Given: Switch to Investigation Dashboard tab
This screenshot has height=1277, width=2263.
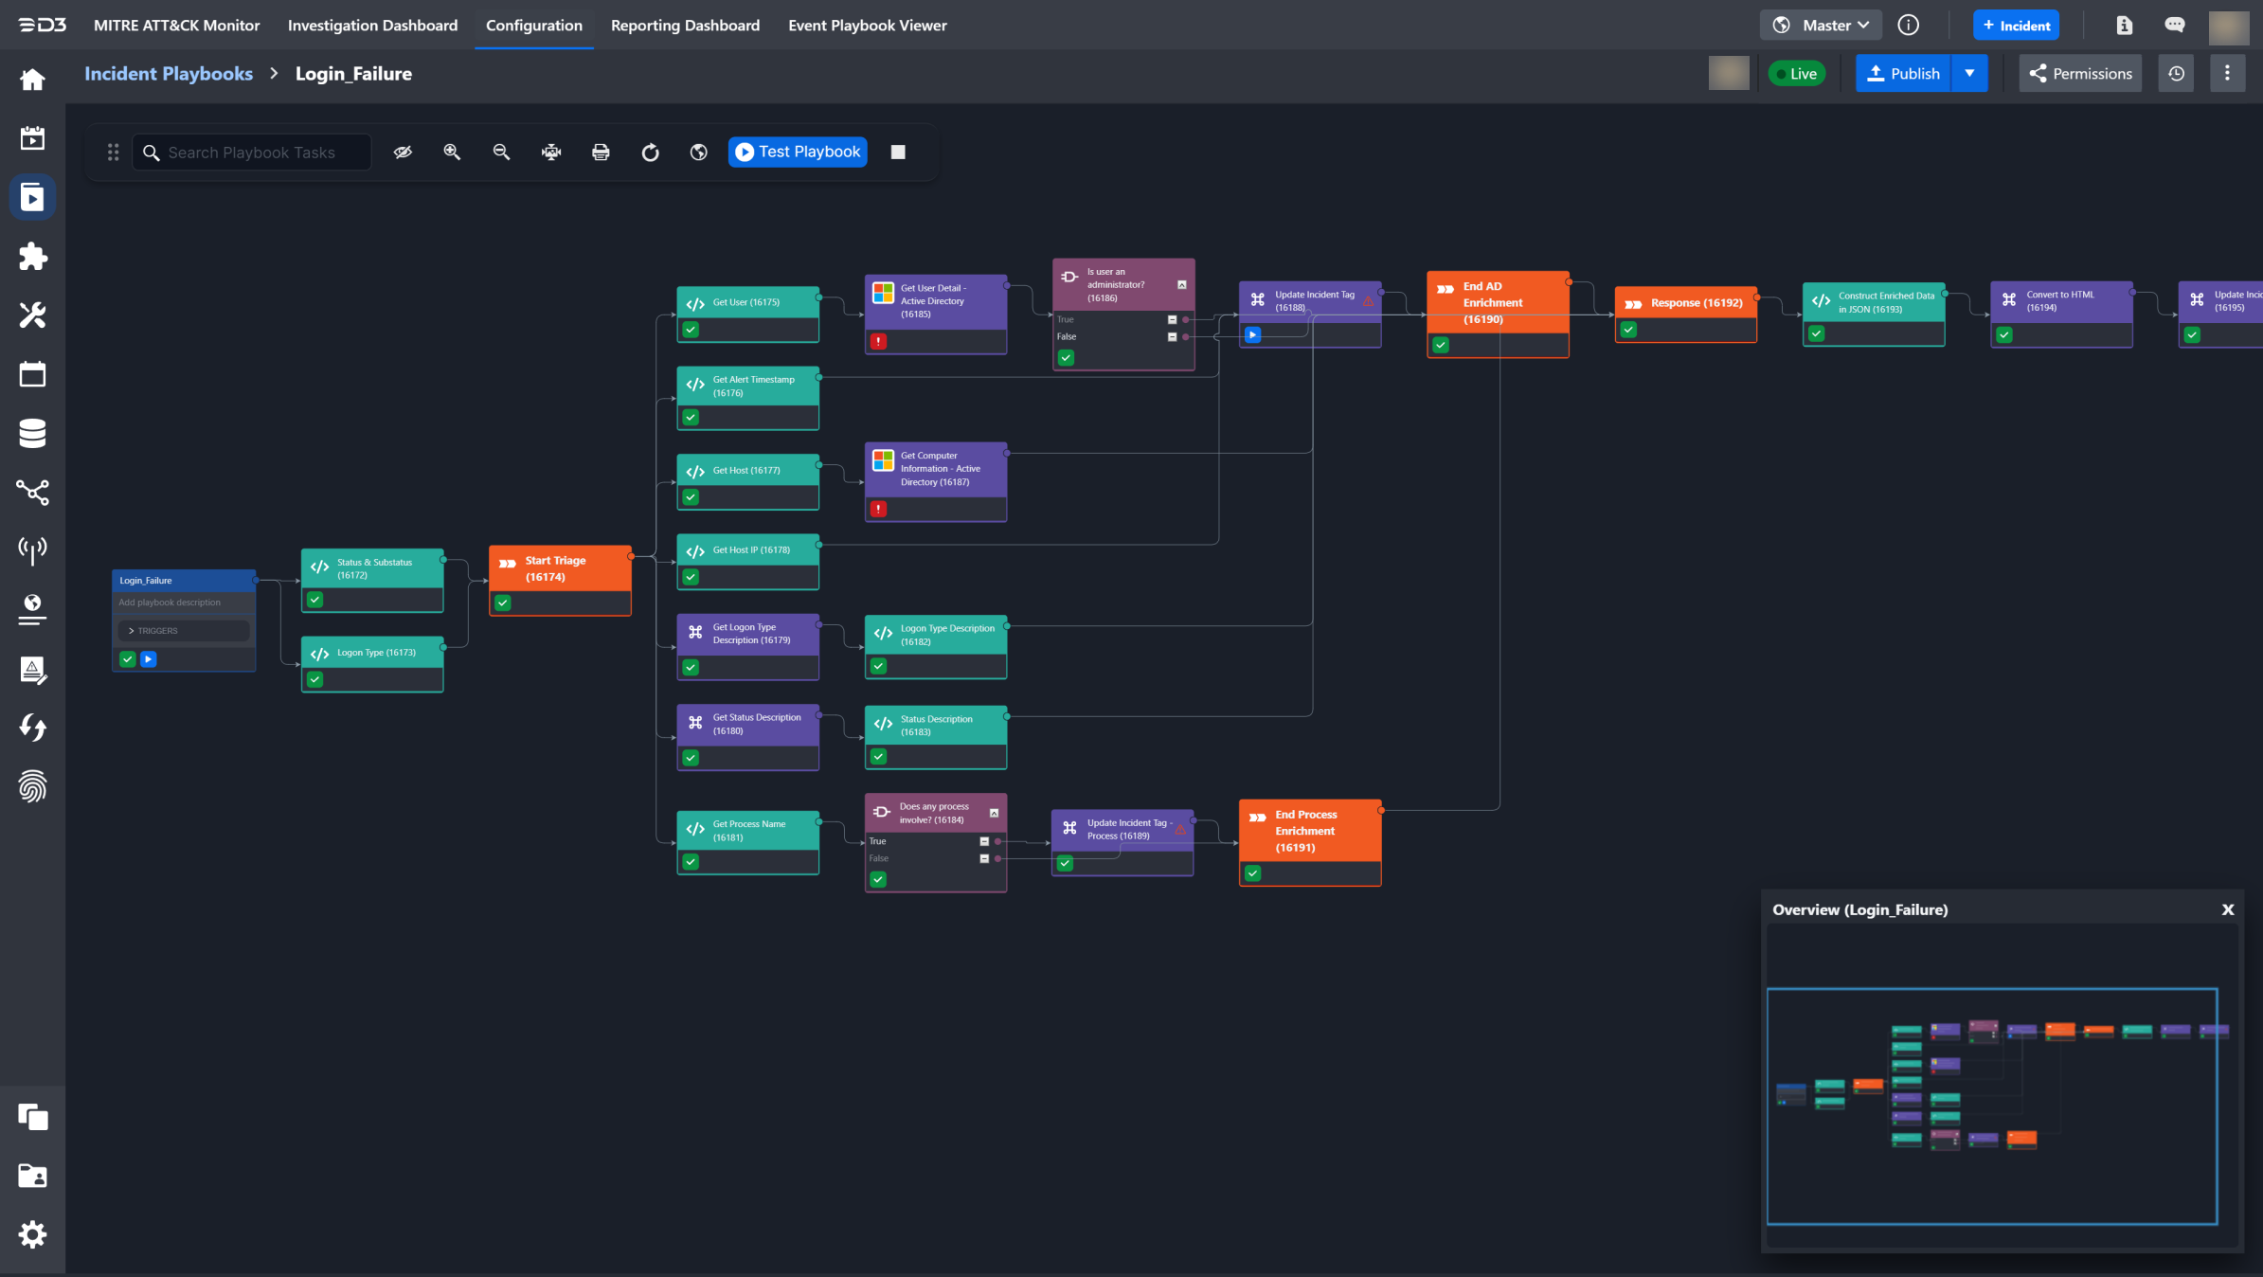Looking at the screenshot, I should [x=372, y=26].
